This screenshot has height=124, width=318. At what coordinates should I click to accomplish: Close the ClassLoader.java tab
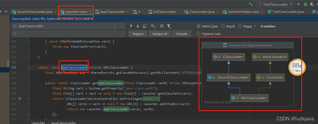coord(217,12)
